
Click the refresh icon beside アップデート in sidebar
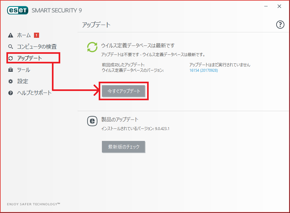click(11, 58)
